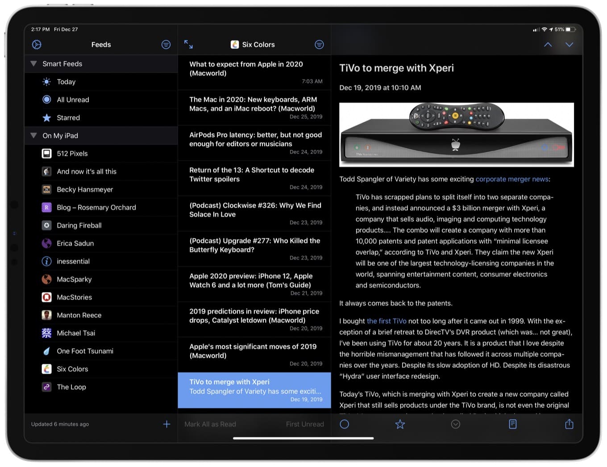Share the article with the share icon
This screenshot has height=467, width=607.
click(569, 424)
